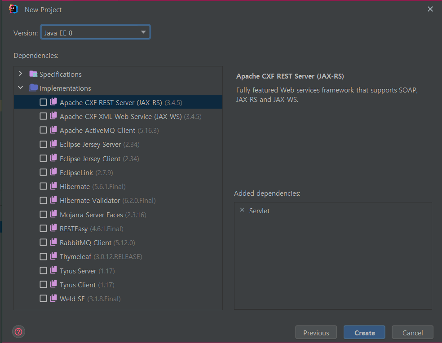Click library icon beside Tyrus Client
Viewport: 442px width, 343px height.
tap(53, 284)
